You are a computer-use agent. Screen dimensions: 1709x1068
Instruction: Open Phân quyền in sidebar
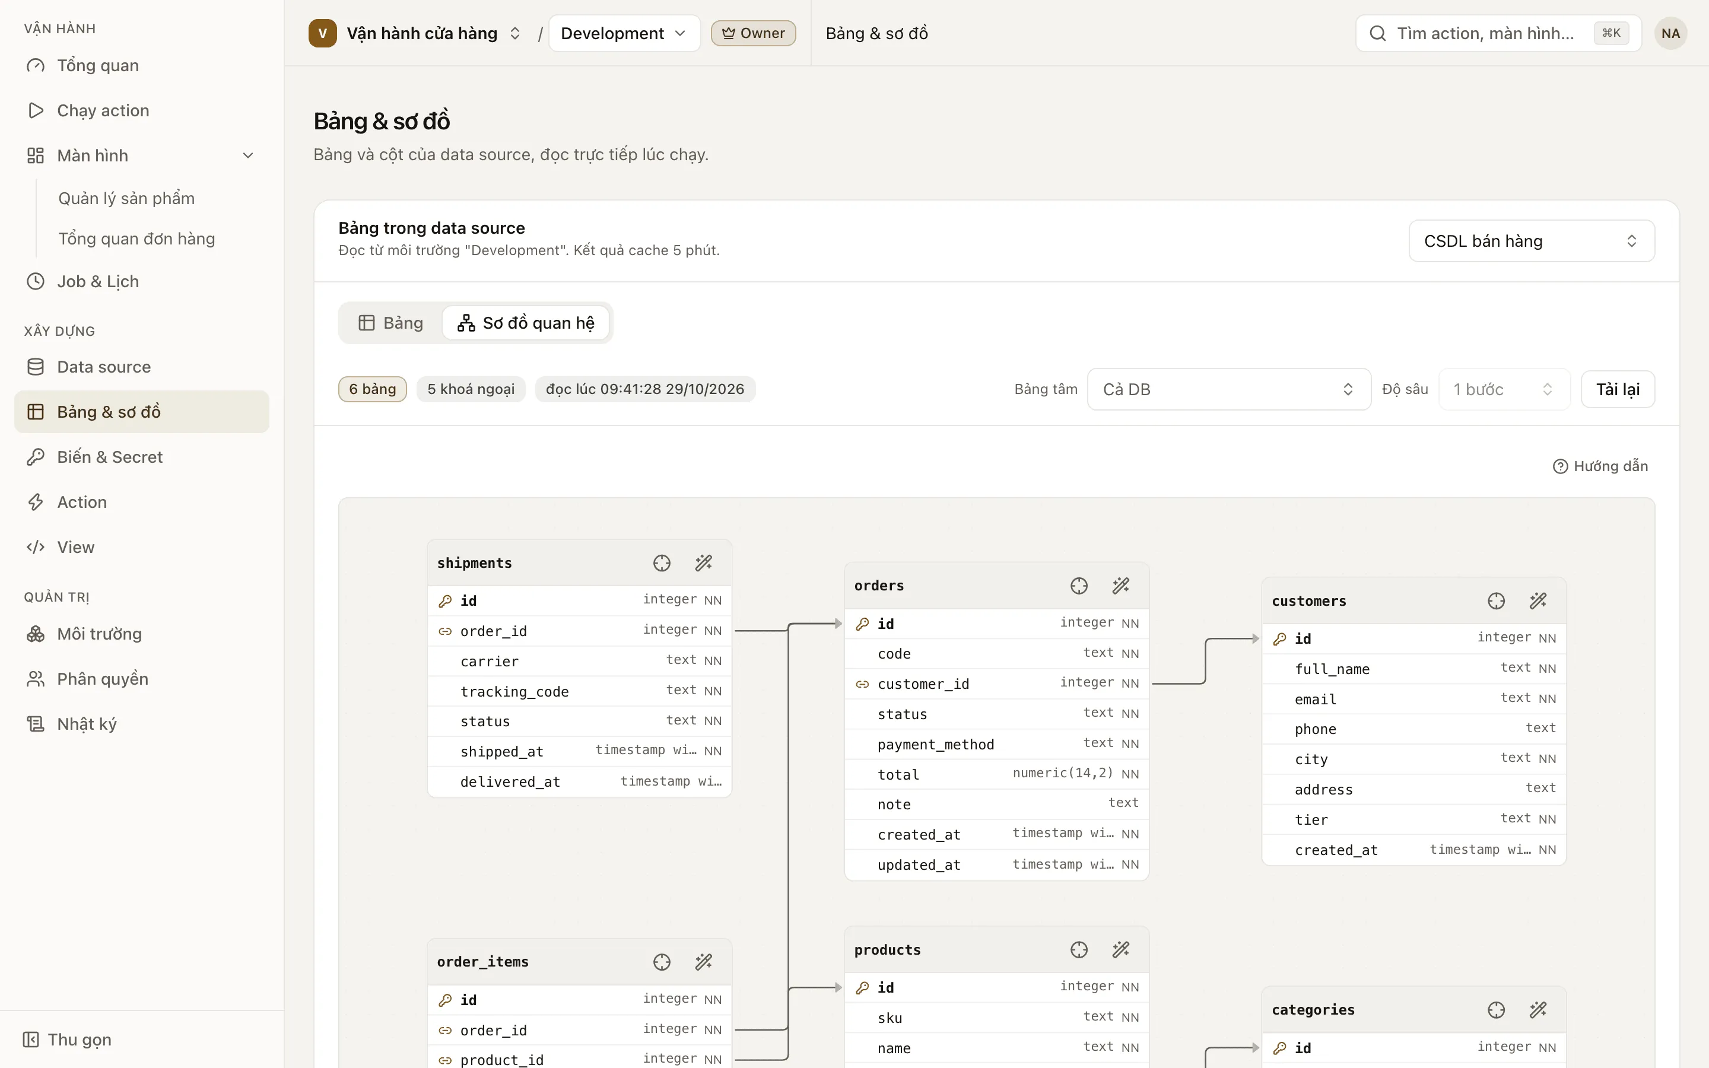coord(141,679)
